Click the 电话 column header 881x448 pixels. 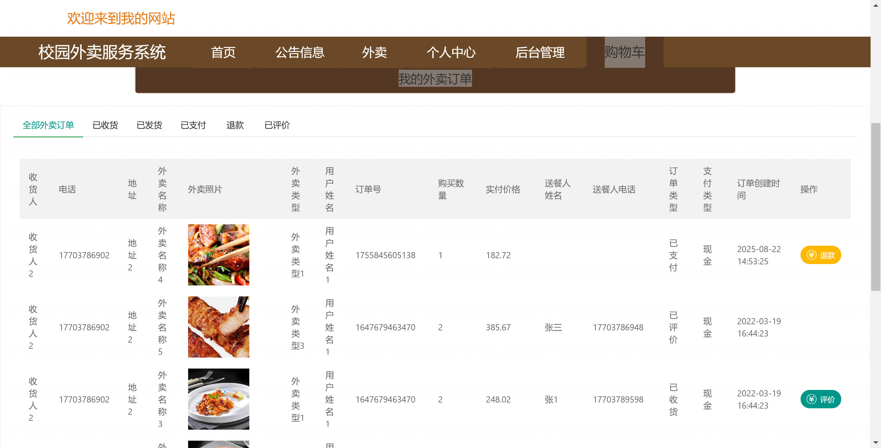(67, 189)
